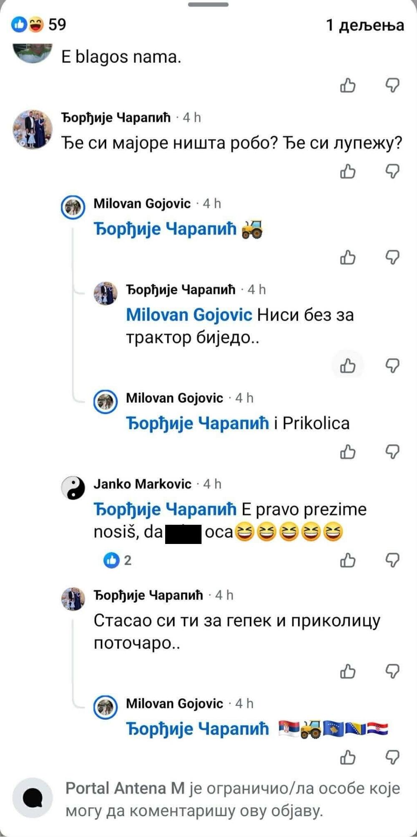Open Milovan Gojovic's profile from his comment
The width and height of the screenshot is (417, 837).
click(x=142, y=204)
